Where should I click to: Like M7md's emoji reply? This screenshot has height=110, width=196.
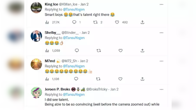point(120,79)
